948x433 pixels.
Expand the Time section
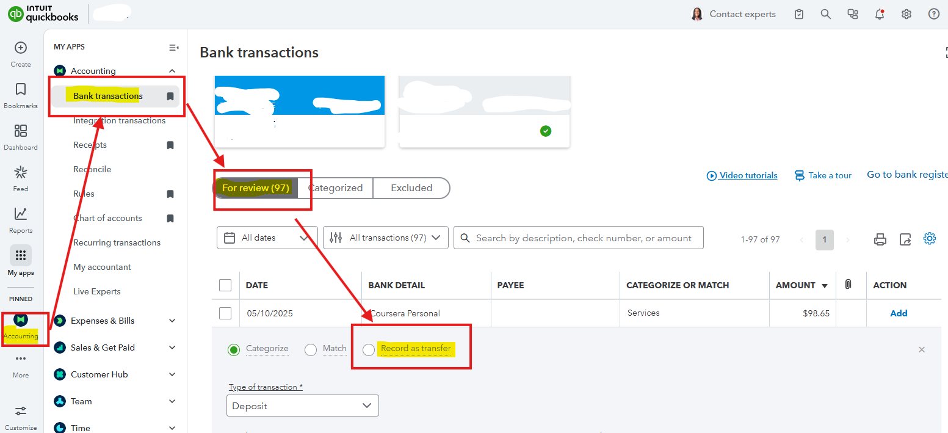point(172,428)
